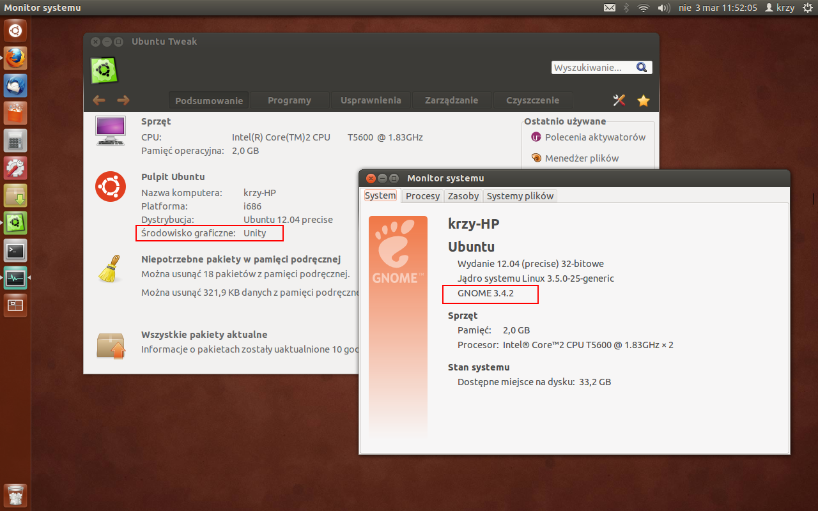Select the Zasoby tab in Monitor systemu
The height and width of the screenshot is (511, 818).
point(463,196)
